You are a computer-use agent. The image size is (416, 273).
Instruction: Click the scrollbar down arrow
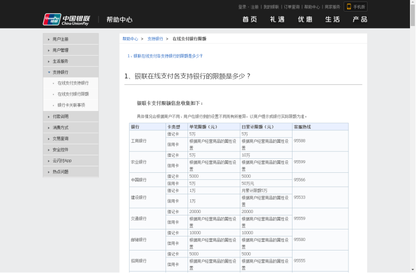pyautogui.click(x=413, y=270)
